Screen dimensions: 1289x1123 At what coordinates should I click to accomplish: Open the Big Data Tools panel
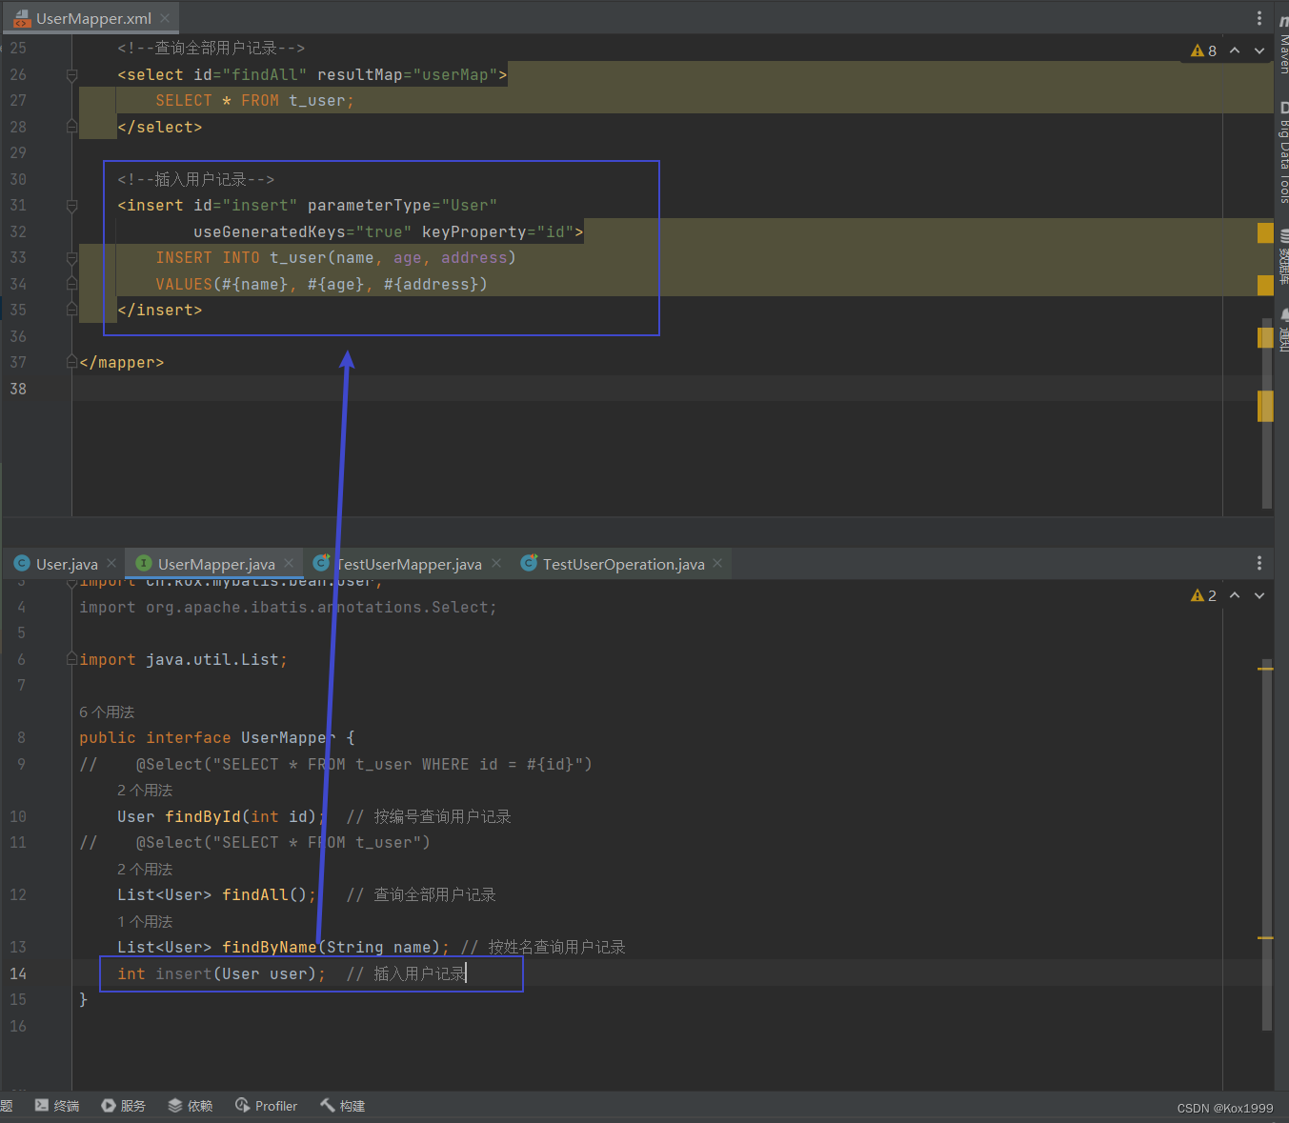[x=1283, y=152]
